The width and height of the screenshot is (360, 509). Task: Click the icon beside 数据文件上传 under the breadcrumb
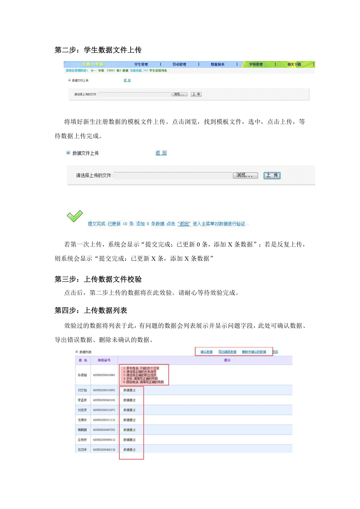[69, 80]
